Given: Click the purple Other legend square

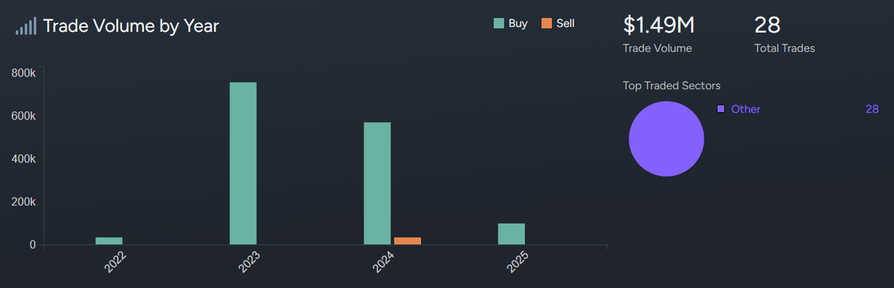Looking at the screenshot, I should (721, 109).
